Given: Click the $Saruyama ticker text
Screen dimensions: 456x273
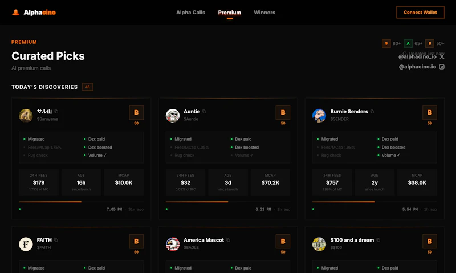Looking at the screenshot, I should (x=47, y=119).
